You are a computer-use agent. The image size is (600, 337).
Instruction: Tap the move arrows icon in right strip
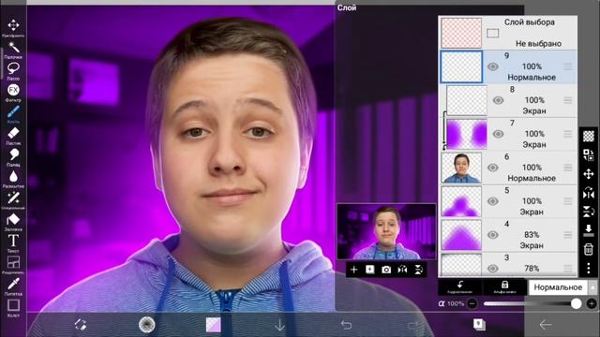[x=589, y=174]
